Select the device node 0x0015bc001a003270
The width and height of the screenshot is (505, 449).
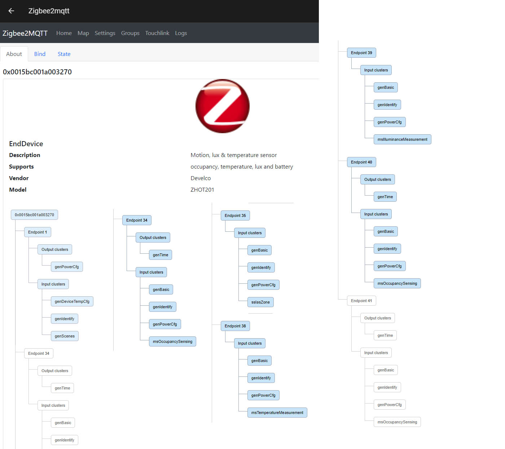[x=34, y=214]
